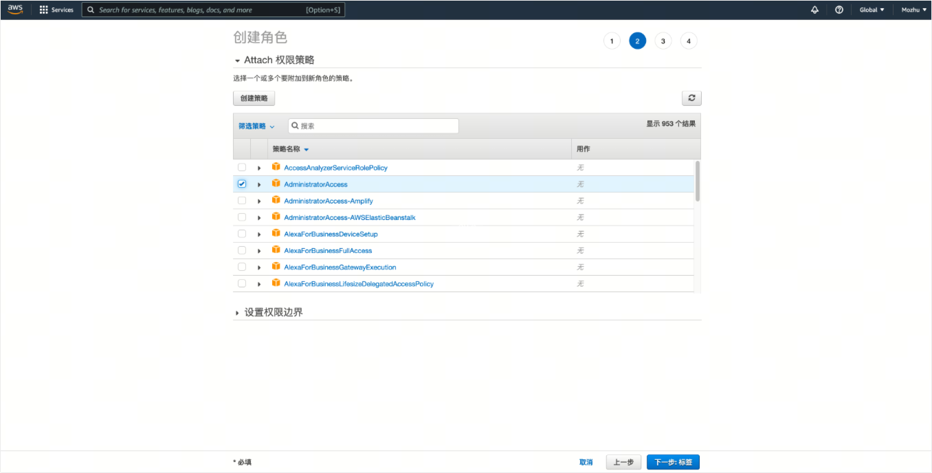Expand the AlexaForBusinessFullAccess row details
932x473 pixels.
tap(259, 250)
